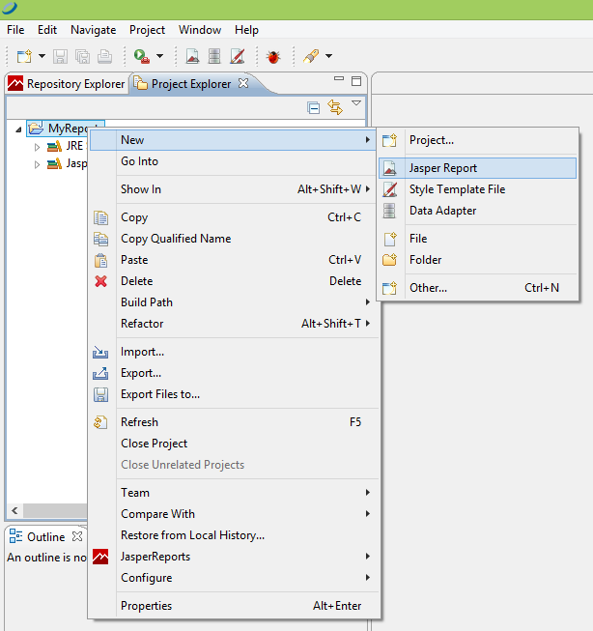Expand the Compare With submenu
Image resolution: width=593 pixels, height=631 pixels.
click(234, 514)
